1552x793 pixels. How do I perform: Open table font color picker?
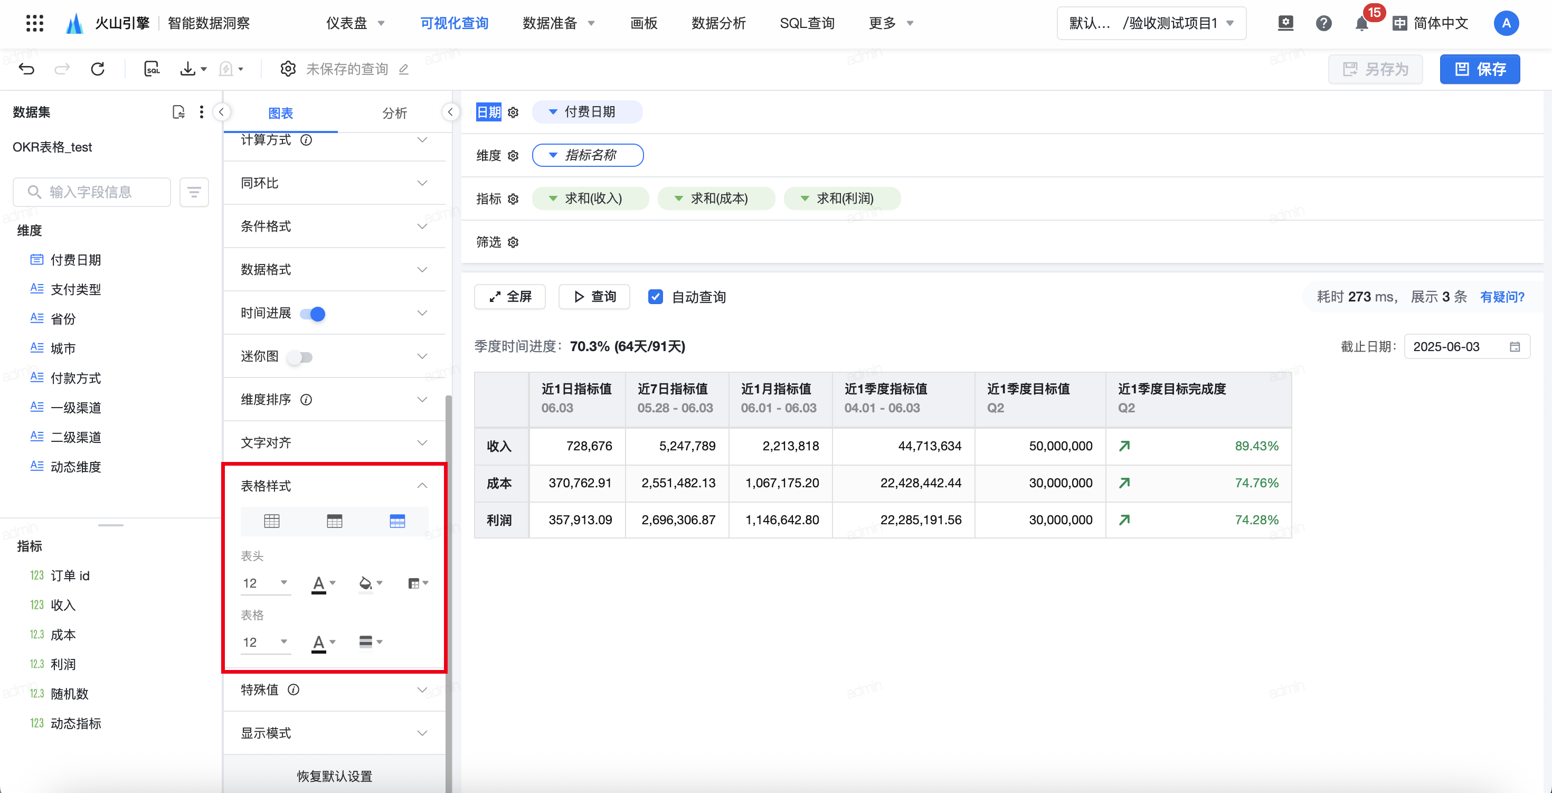(x=323, y=643)
